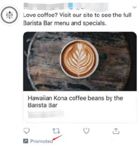Click the 'Barista Bar menu and specials' line
Screen dimensions: 140x146
65,23
